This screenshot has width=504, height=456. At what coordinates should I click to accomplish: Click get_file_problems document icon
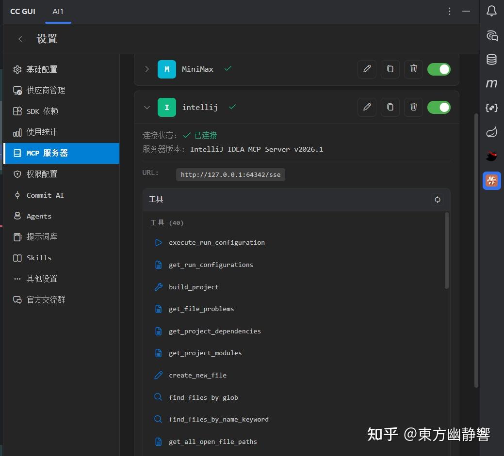tap(158, 309)
